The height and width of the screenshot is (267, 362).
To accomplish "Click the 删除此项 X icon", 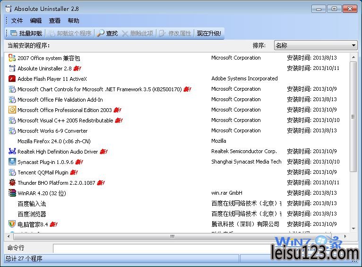I will click(125, 34).
